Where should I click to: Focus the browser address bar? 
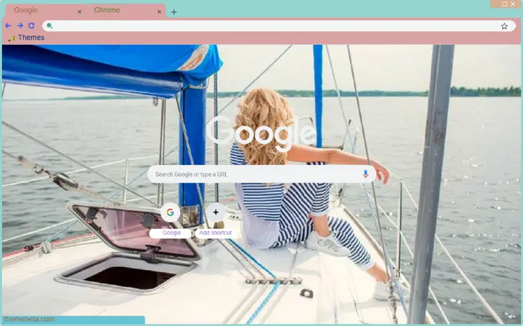click(273, 26)
